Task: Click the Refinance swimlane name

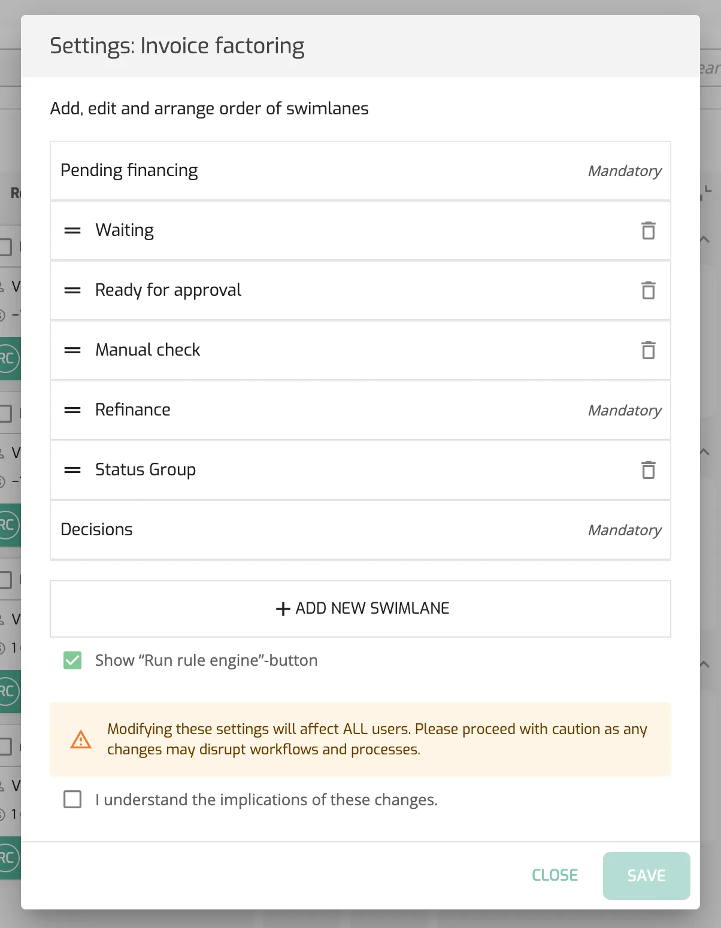Action: pyautogui.click(x=133, y=410)
